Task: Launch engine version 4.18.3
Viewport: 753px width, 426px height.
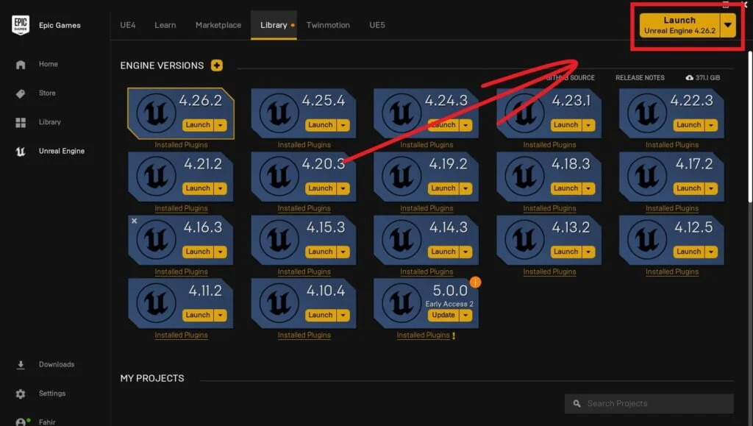Action: [565, 188]
